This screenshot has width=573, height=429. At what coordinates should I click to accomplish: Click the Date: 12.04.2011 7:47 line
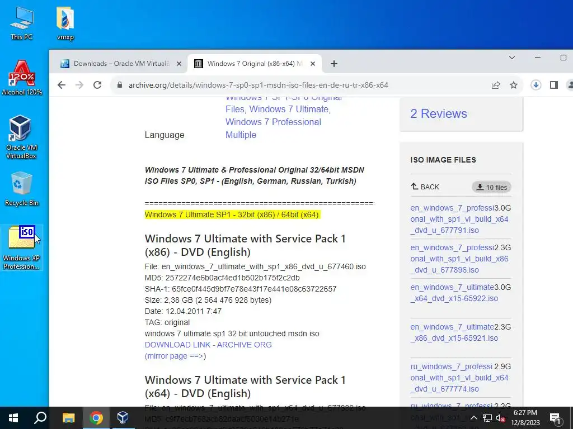pyautogui.click(x=183, y=311)
